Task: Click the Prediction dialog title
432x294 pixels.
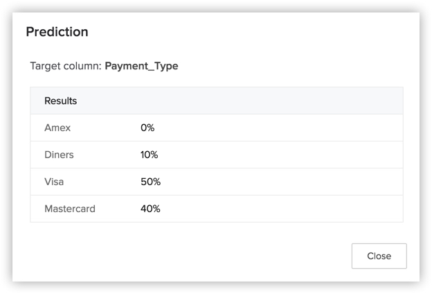Action: (x=57, y=32)
